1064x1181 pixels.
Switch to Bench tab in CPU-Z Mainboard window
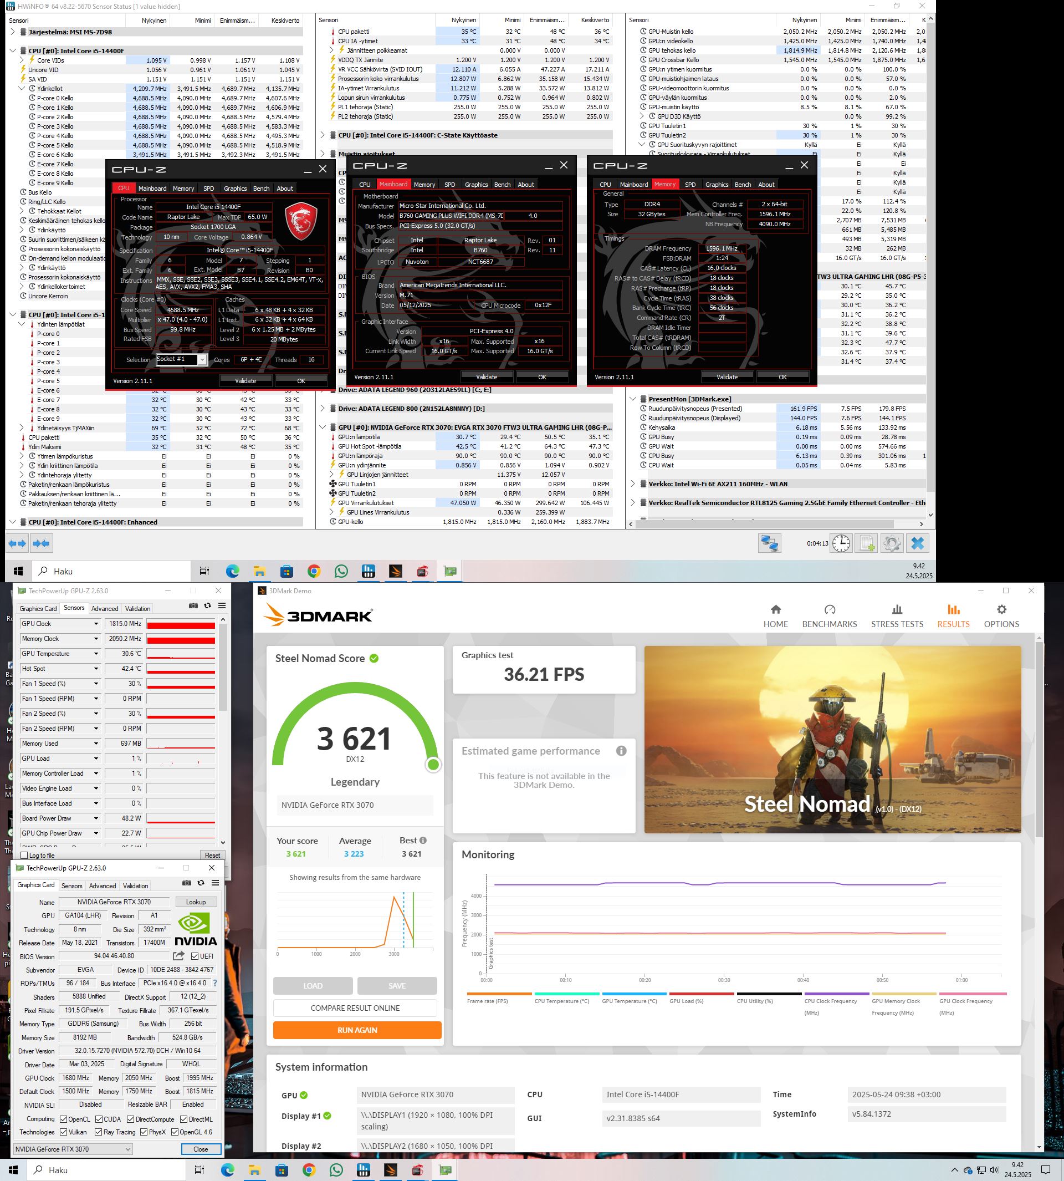coord(502,184)
